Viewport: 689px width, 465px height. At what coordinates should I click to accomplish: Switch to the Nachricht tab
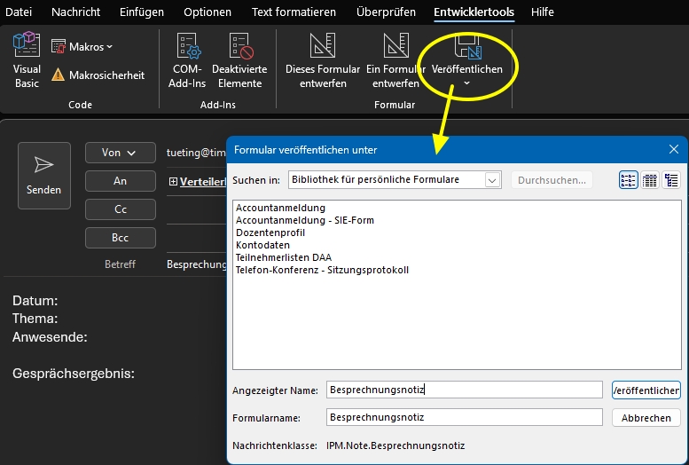point(75,12)
